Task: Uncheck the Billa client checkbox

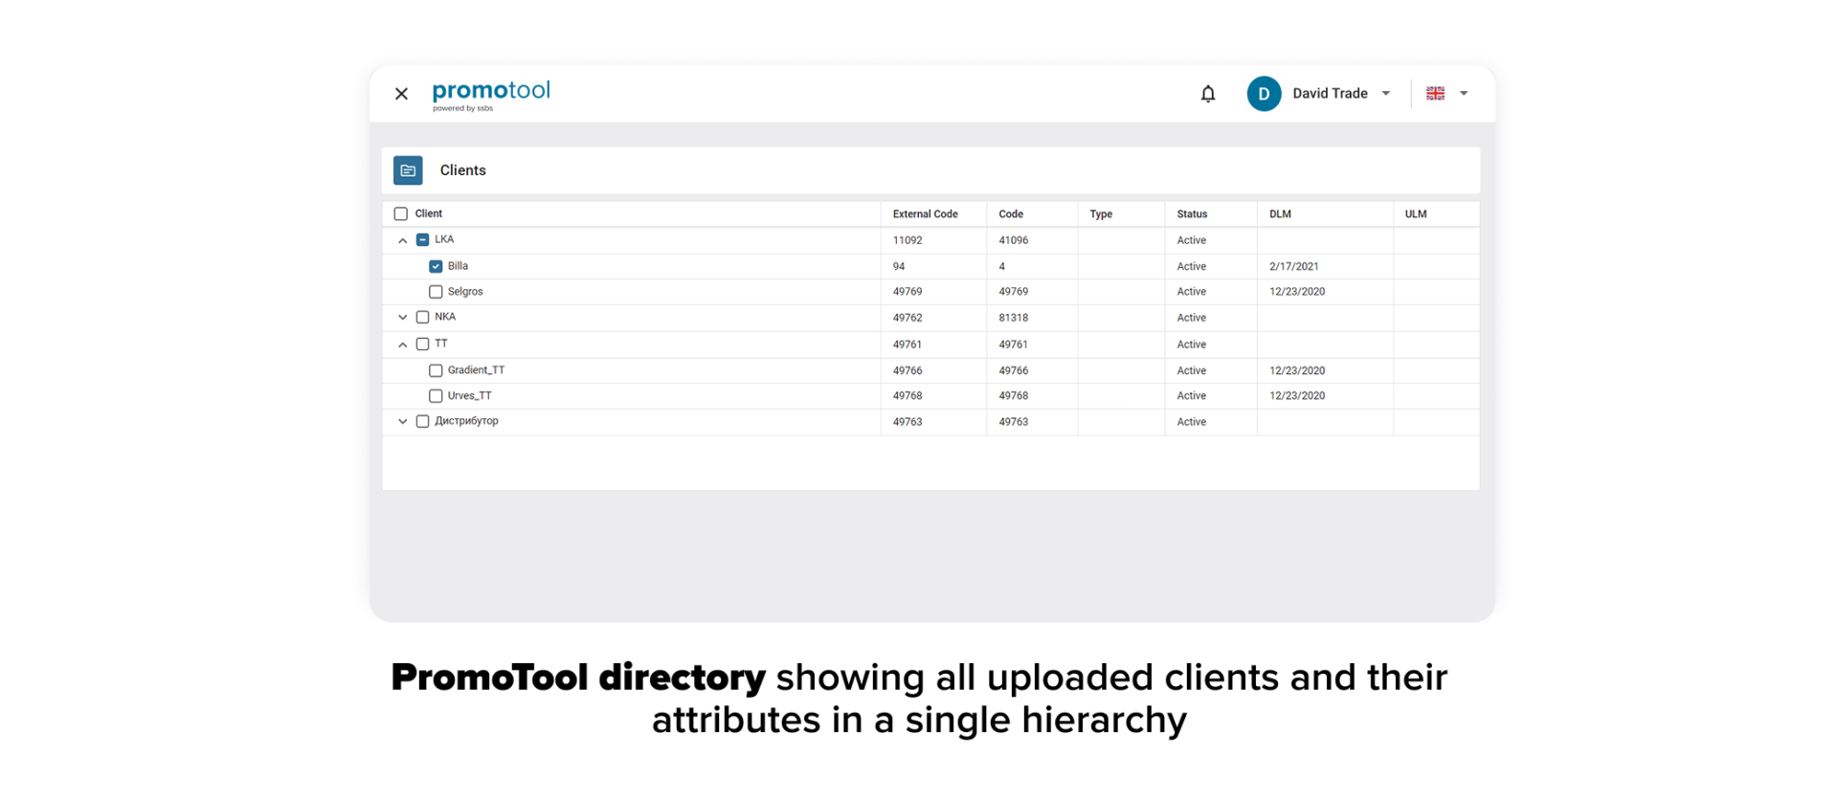Action: pos(436,266)
